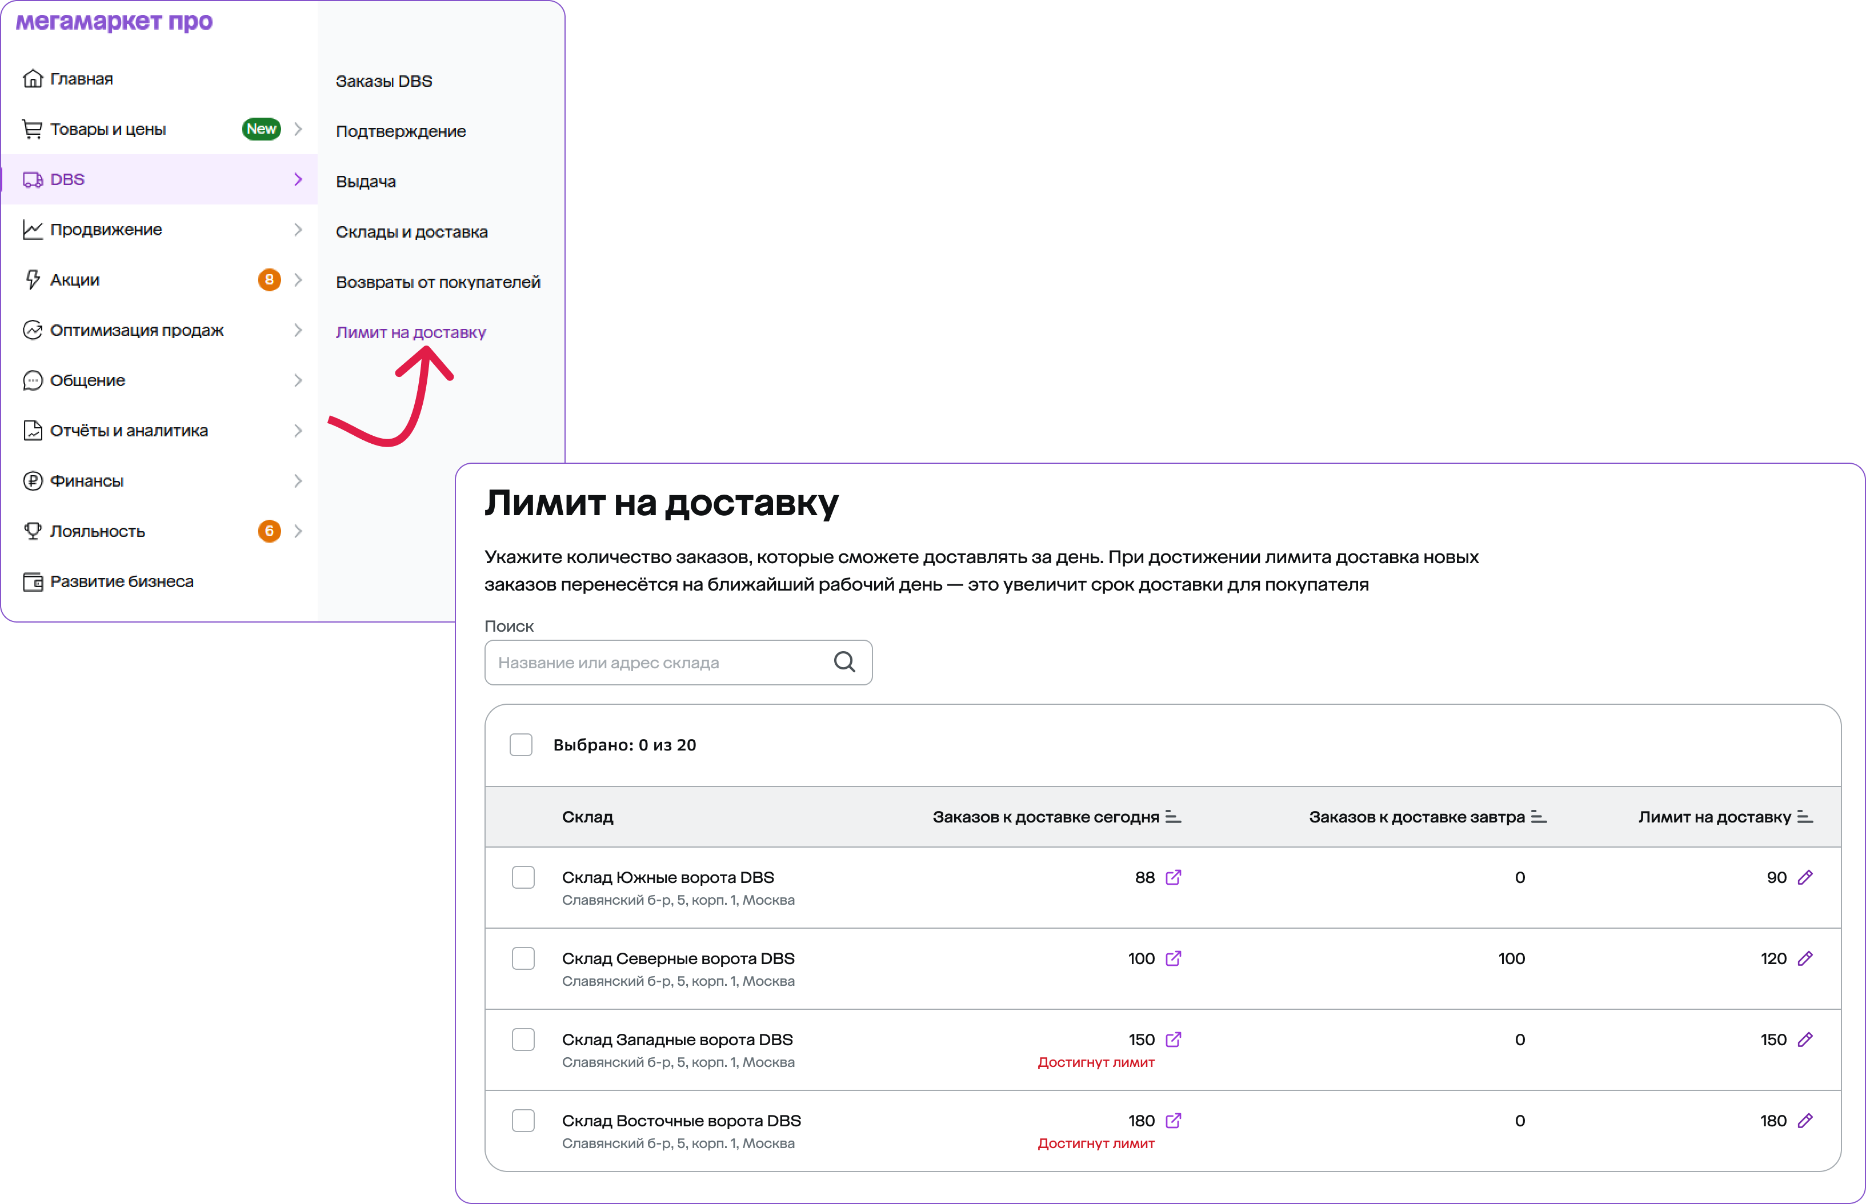
Task: Click the Склад column header
Action: (x=587, y=817)
